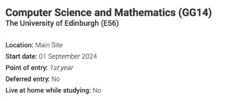Screen dimensions: 232x101
Task: Click the Deferred entry label
Action: click(27, 79)
